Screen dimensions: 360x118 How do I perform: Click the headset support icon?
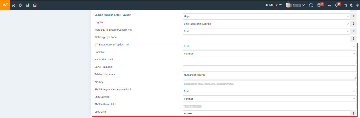point(311,5)
